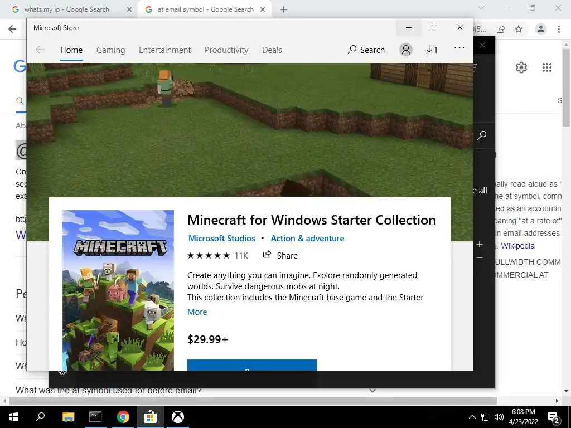
Task: Open taskbar clock and date
Action: (523, 417)
